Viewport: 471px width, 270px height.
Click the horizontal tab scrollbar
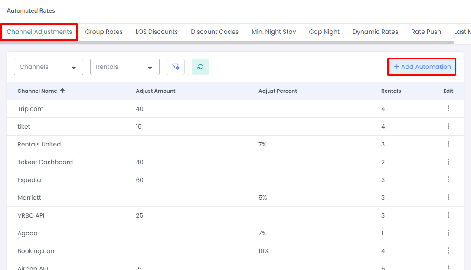[x=227, y=42]
